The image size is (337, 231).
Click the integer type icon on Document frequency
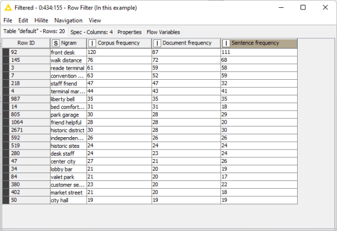pos(157,43)
